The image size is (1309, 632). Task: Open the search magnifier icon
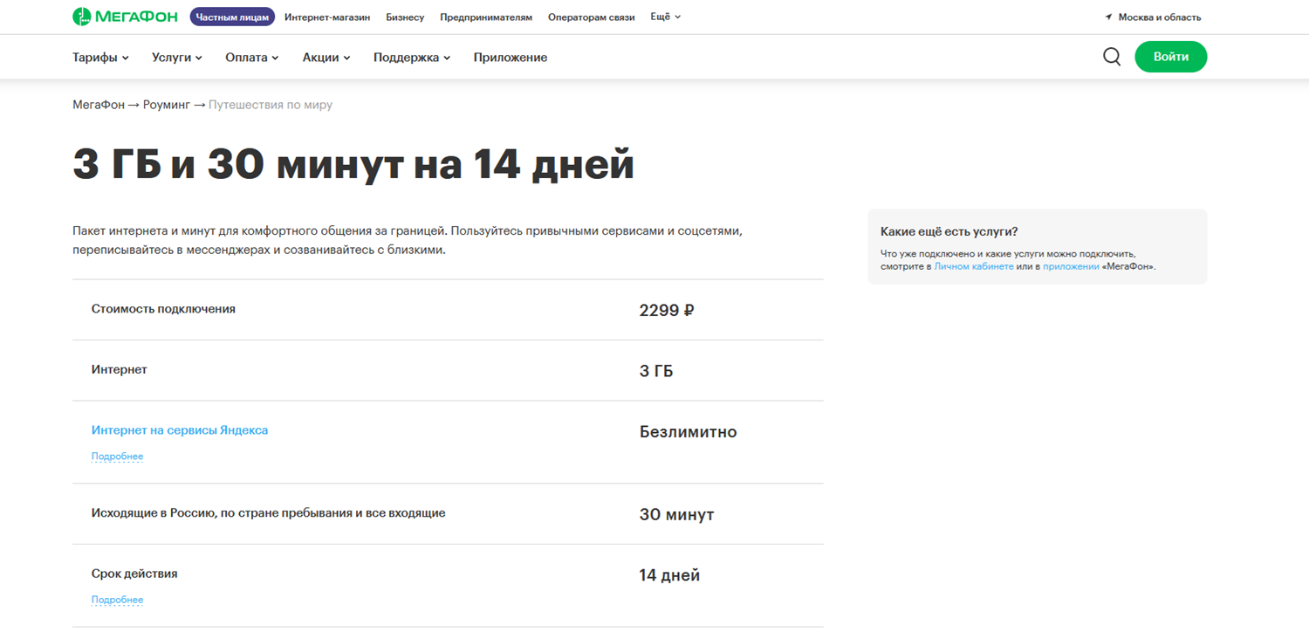(1112, 57)
